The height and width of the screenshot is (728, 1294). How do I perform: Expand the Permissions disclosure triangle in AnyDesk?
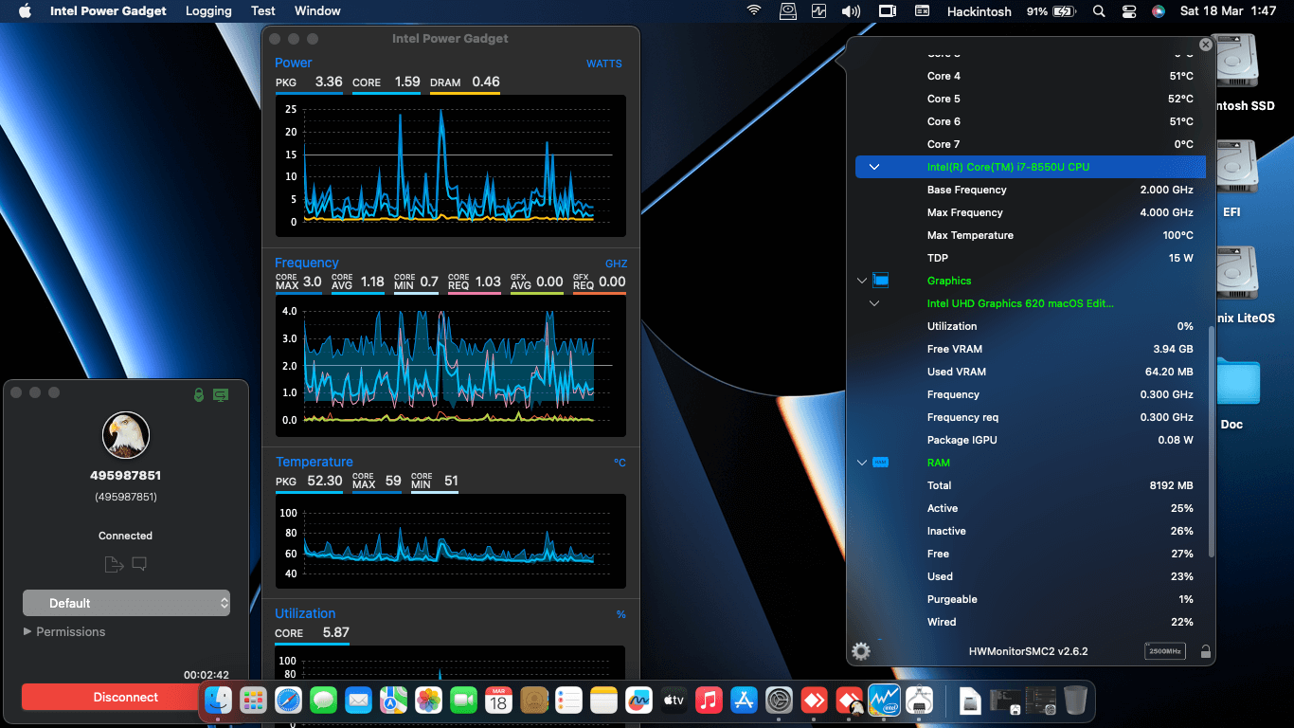pyautogui.click(x=27, y=631)
